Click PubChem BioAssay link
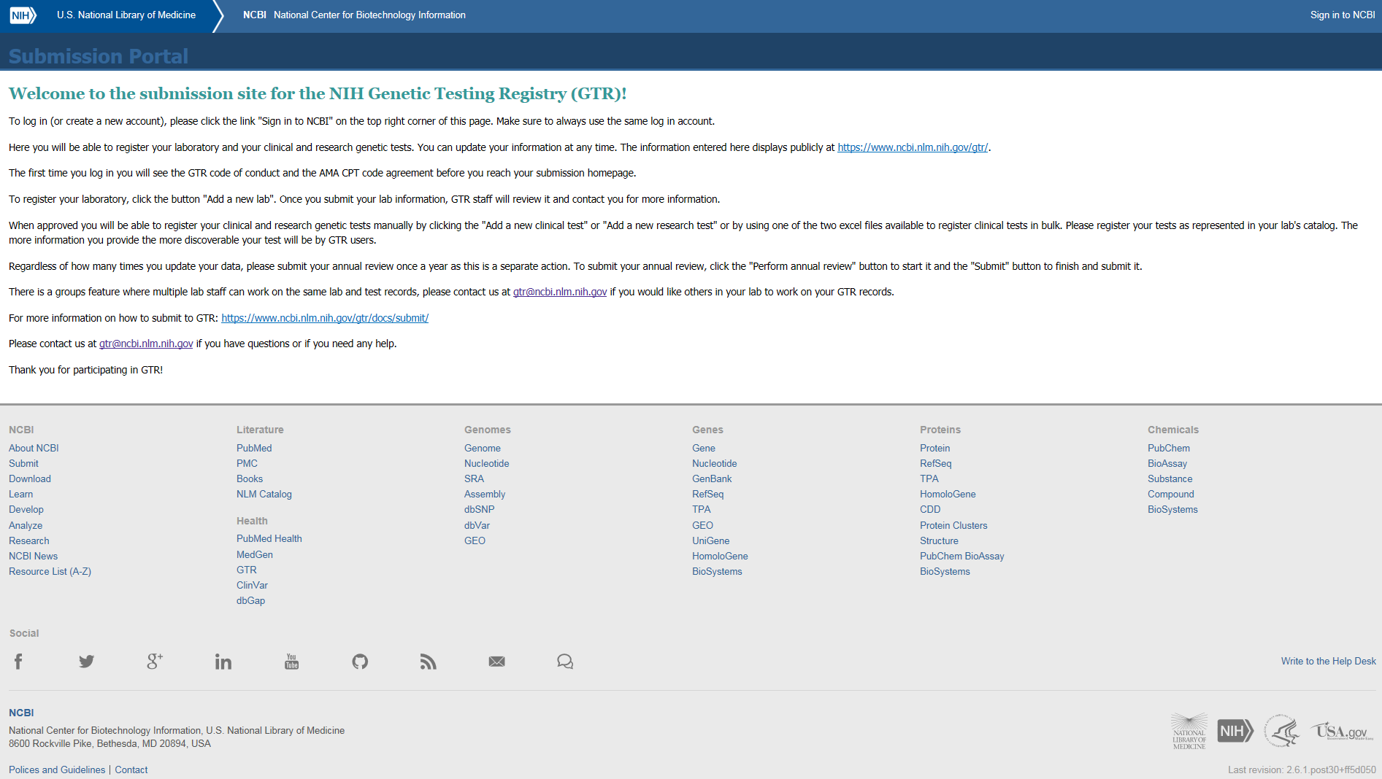The width and height of the screenshot is (1382, 779). pos(962,556)
